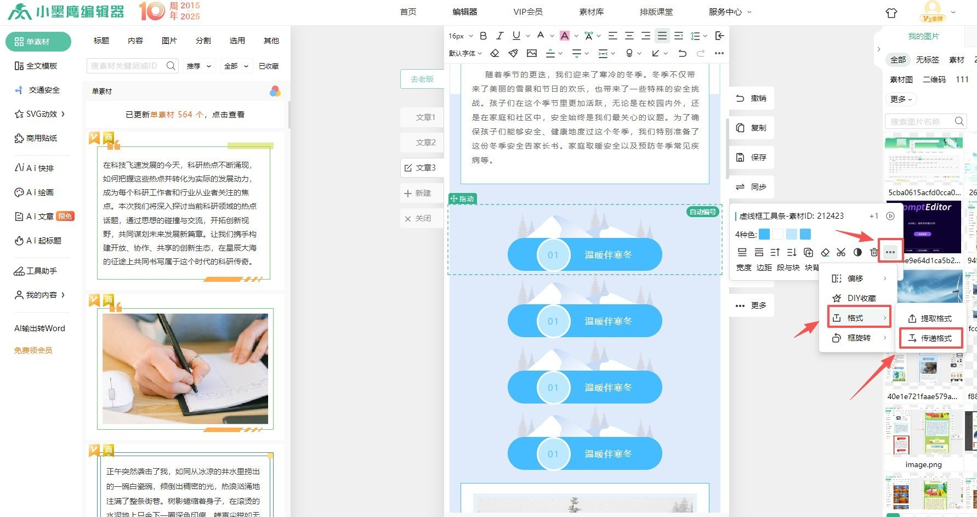Click the 新建 new article button

click(x=422, y=193)
